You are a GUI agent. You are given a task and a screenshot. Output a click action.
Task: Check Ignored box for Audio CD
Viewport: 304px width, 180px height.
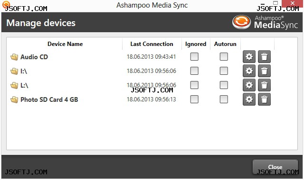point(194,57)
